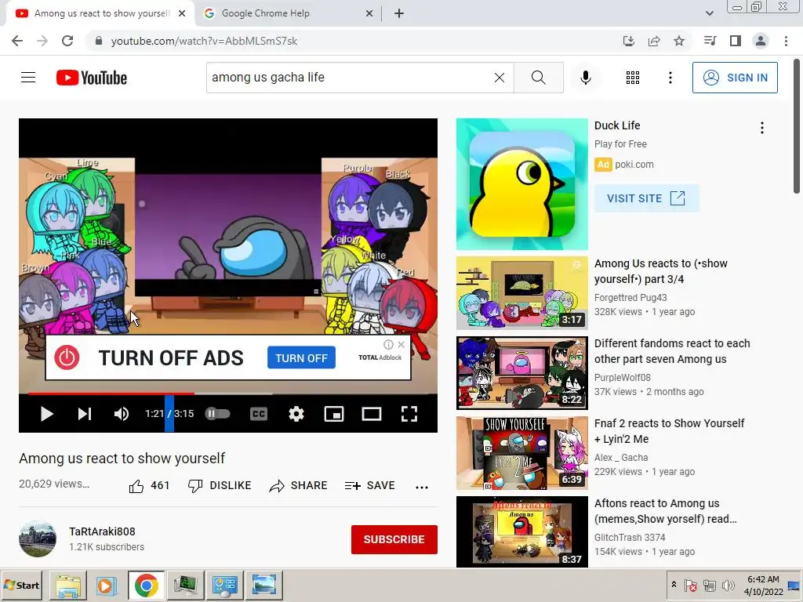Skip to next video
The height and width of the screenshot is (602, 803).
pos(85,414)
